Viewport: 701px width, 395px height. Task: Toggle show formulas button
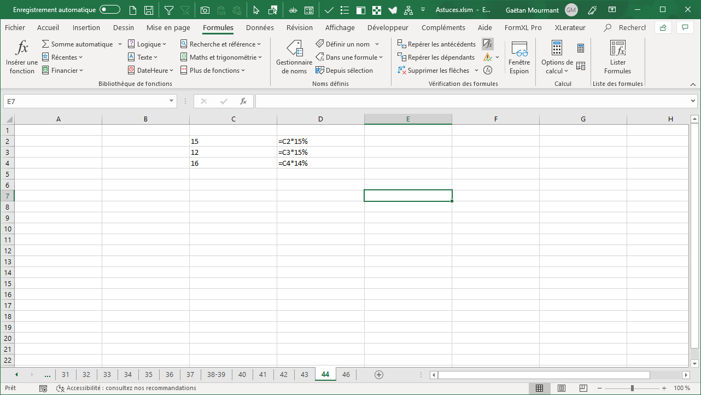coord(488,44)
